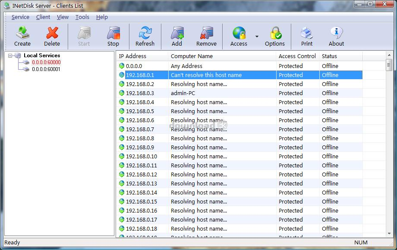Open the Options toolbar icon
397x250 pixels.
tap(275, 33)
